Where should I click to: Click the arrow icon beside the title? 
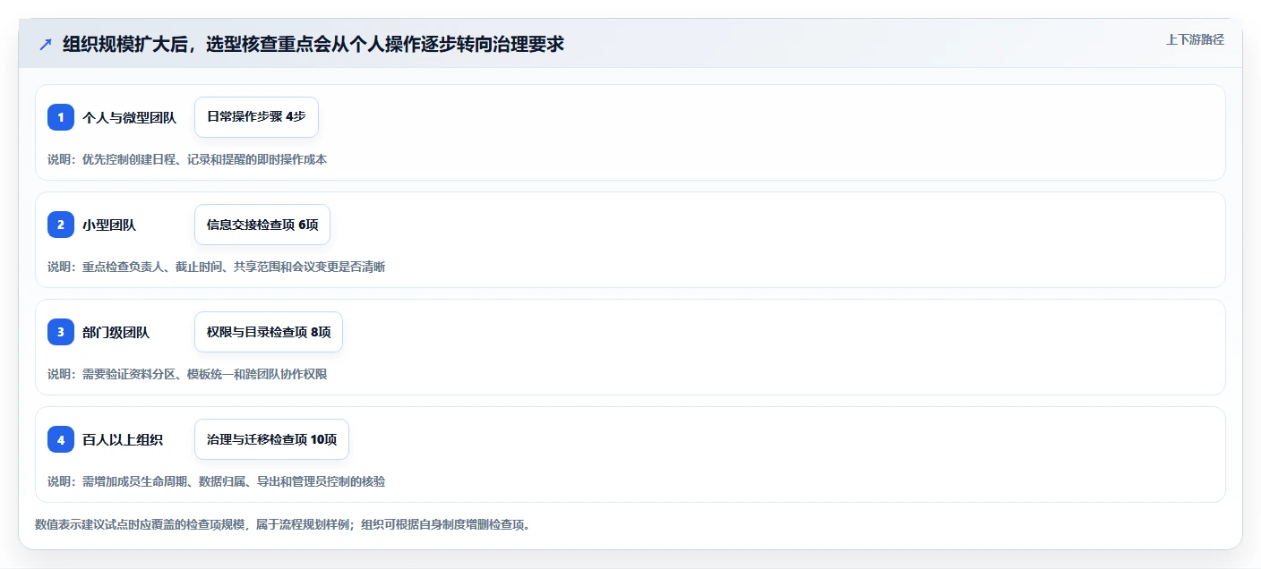(x=46, y=44)
